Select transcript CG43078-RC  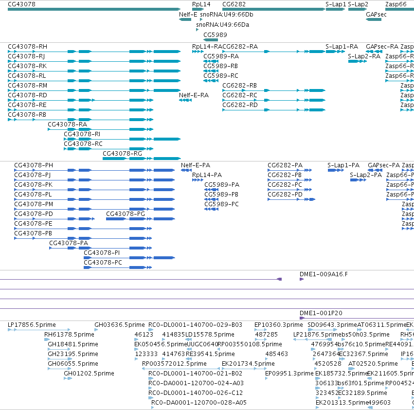[x=83, y=144]
